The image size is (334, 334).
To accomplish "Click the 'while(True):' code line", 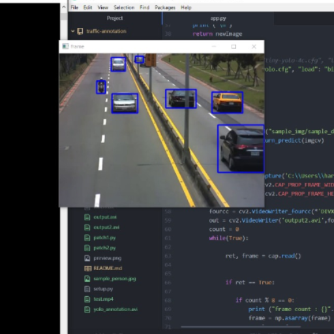I will [x=228, y=238].
